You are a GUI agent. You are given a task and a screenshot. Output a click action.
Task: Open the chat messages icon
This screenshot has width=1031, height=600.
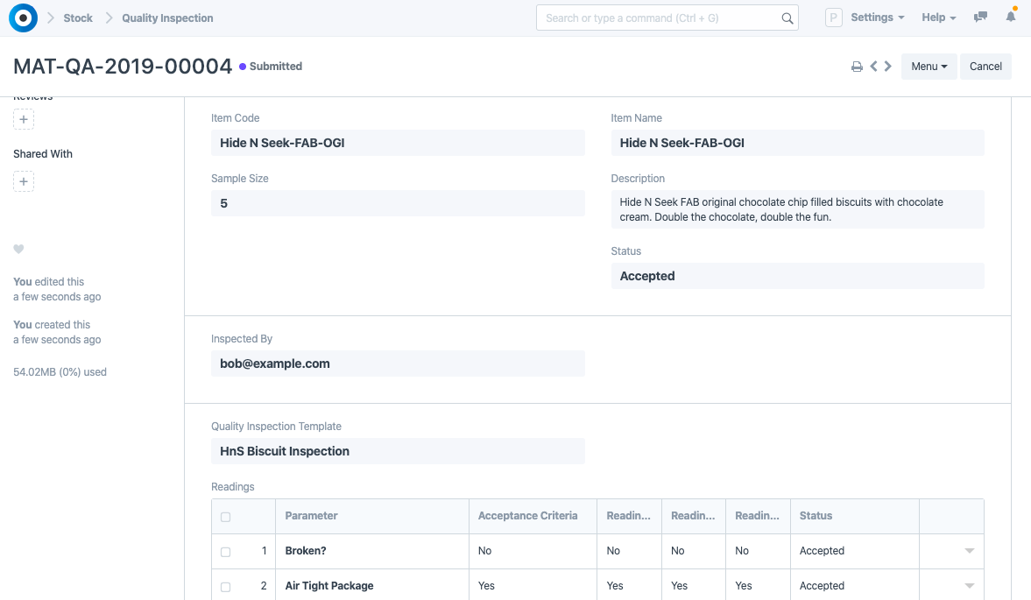[981, 18]
